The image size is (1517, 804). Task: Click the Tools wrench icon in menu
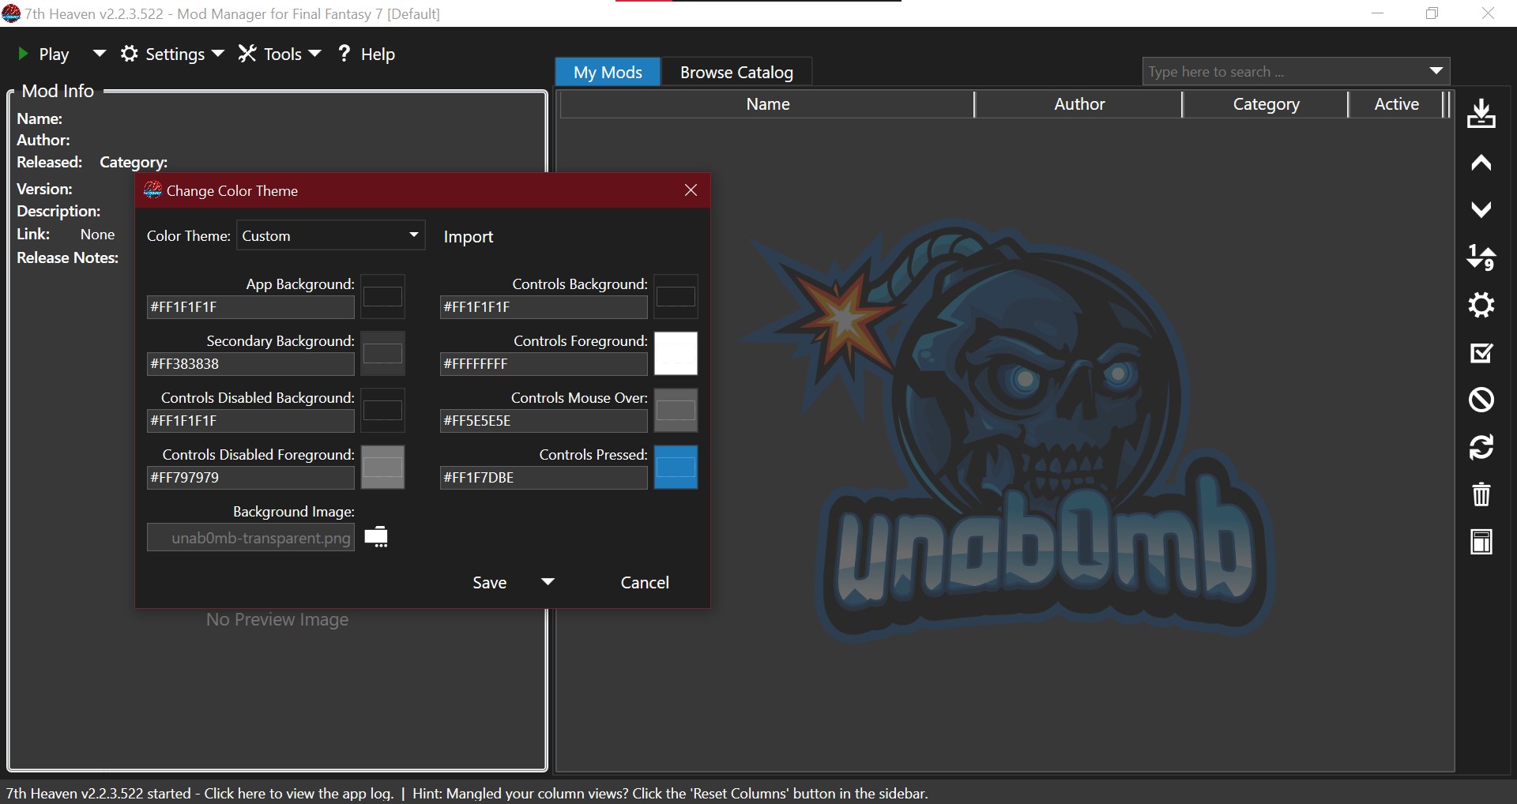coord(247,54)
